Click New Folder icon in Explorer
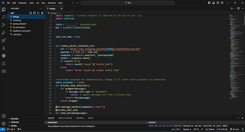Screen dimensions: 245x132 (34, 13)
